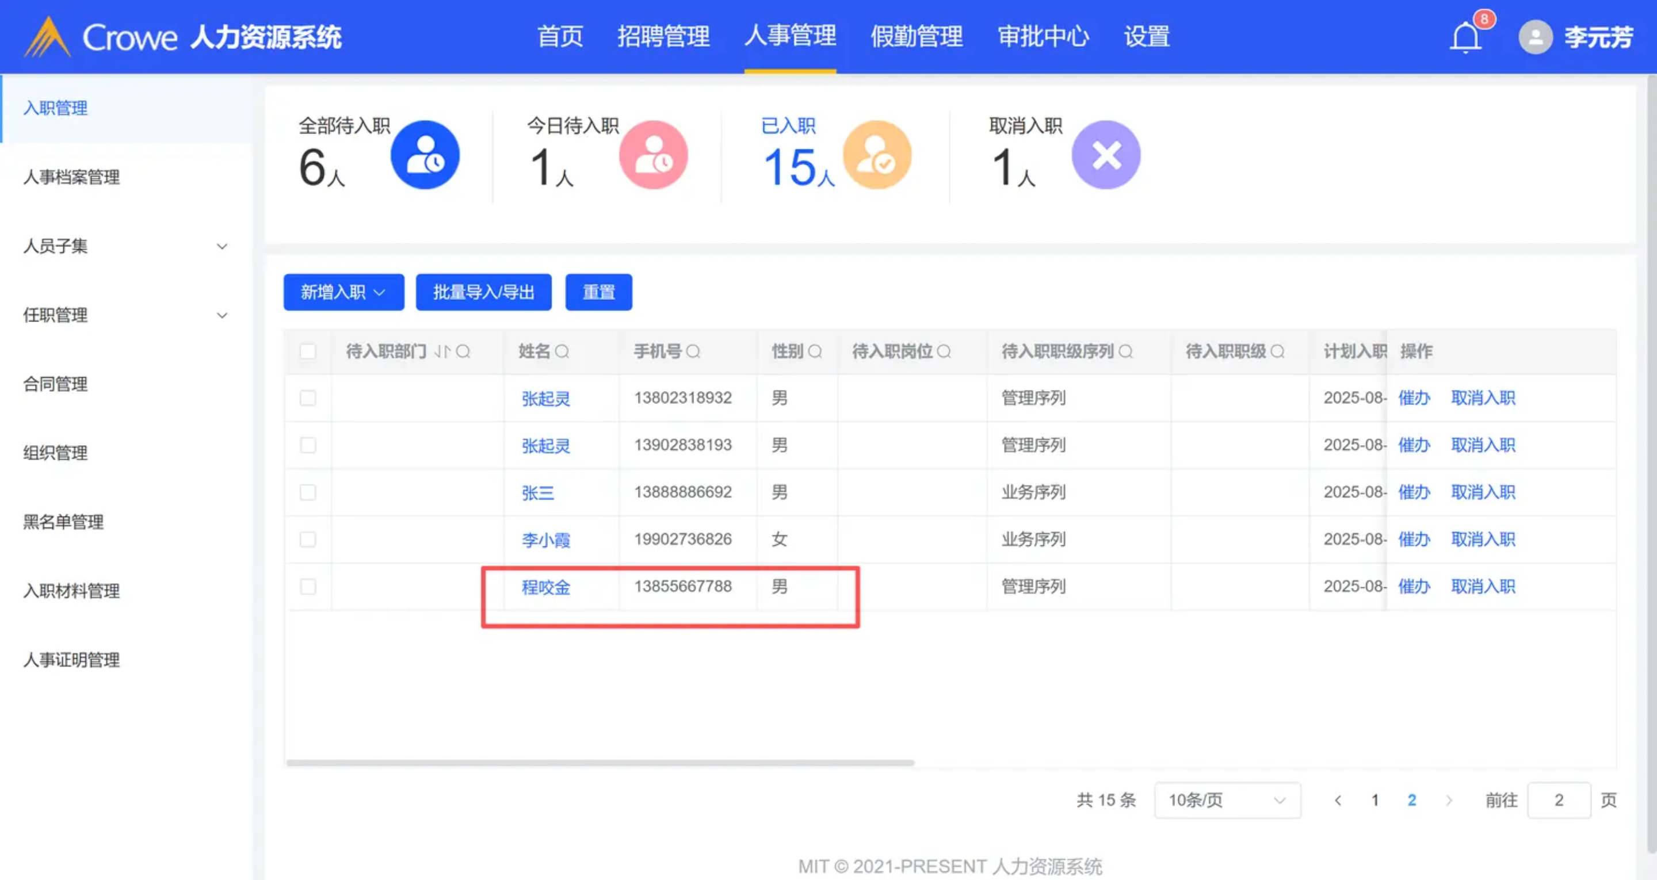Open the 新增入职 dropdown button

click(343, 293)
